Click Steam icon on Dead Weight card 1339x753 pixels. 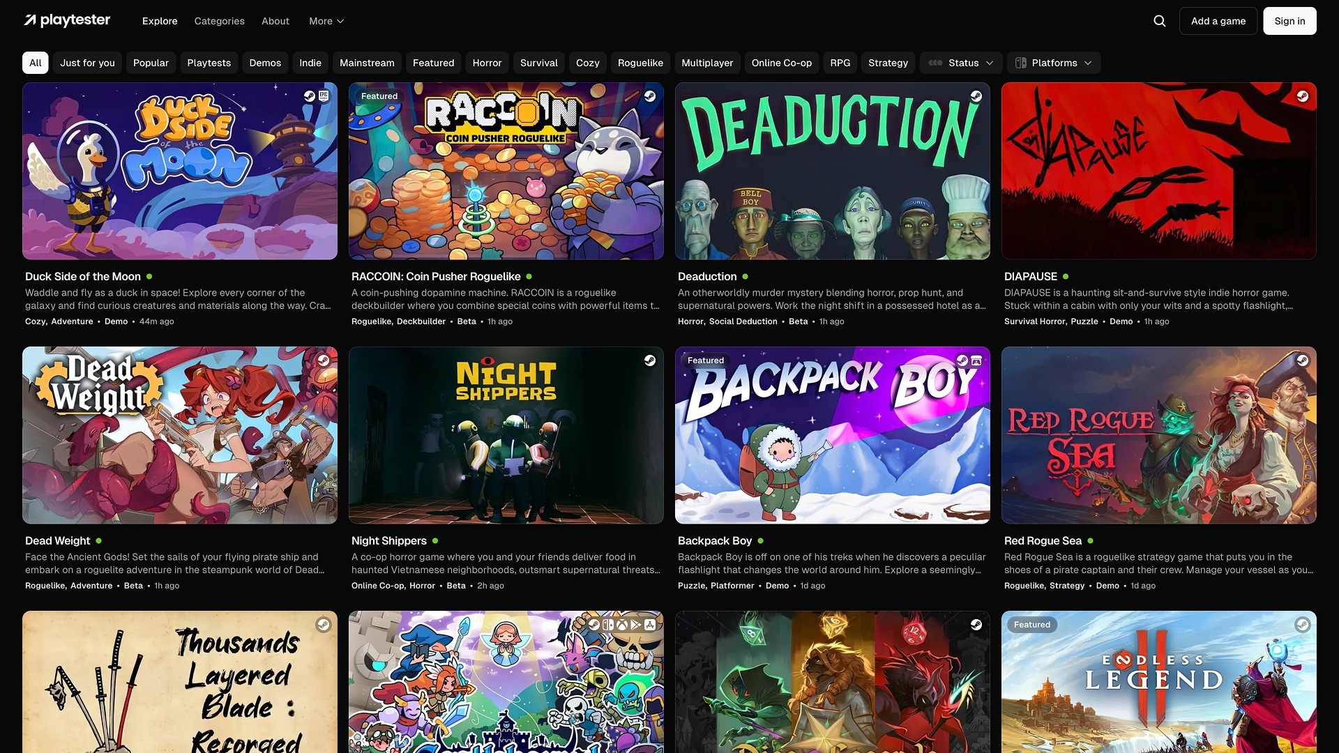324,360
